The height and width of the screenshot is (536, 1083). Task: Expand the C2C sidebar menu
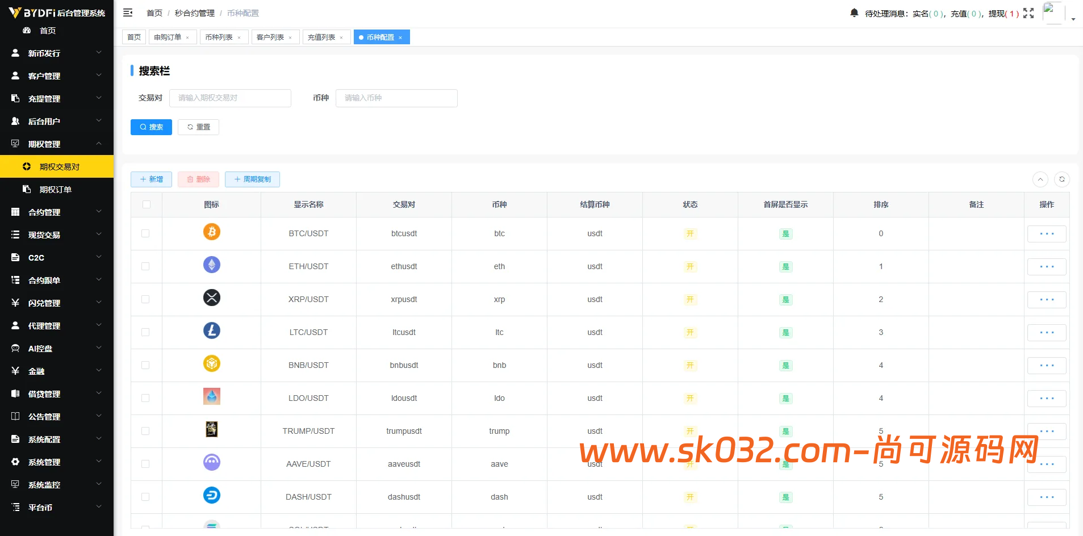57,257
